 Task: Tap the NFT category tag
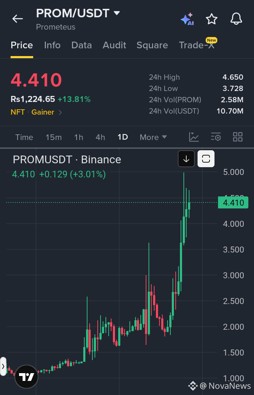pos(18,112)
